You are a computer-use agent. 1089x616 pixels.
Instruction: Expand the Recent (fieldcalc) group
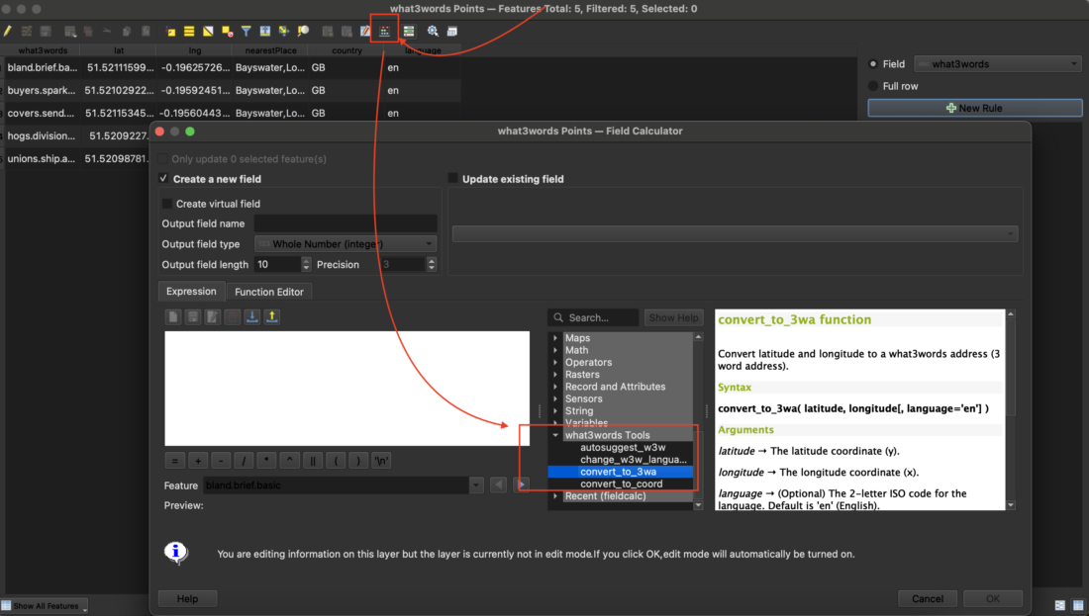(555, 496)
